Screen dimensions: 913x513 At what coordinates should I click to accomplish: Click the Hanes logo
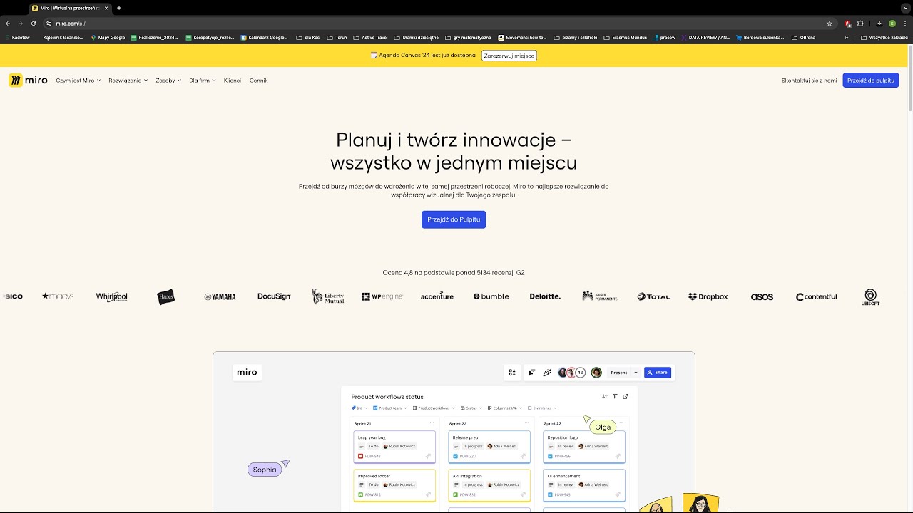(166, 296)
